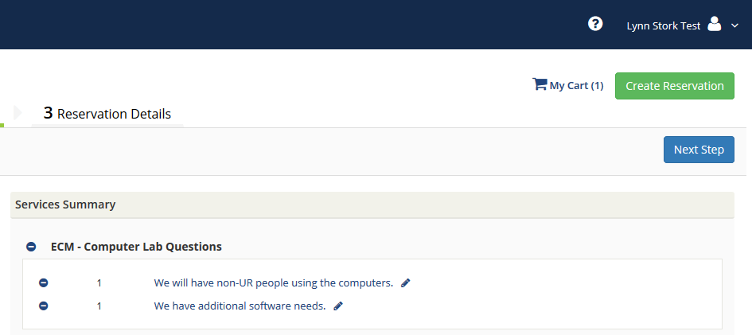Click the previous step arrow beside Reservation Details

[18, 113]
